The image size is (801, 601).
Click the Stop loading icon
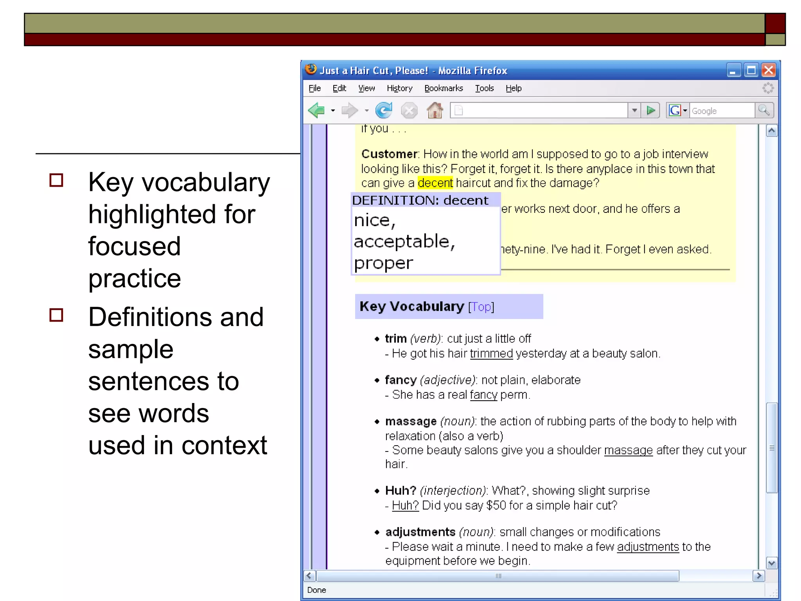click(x=409, y=111)
